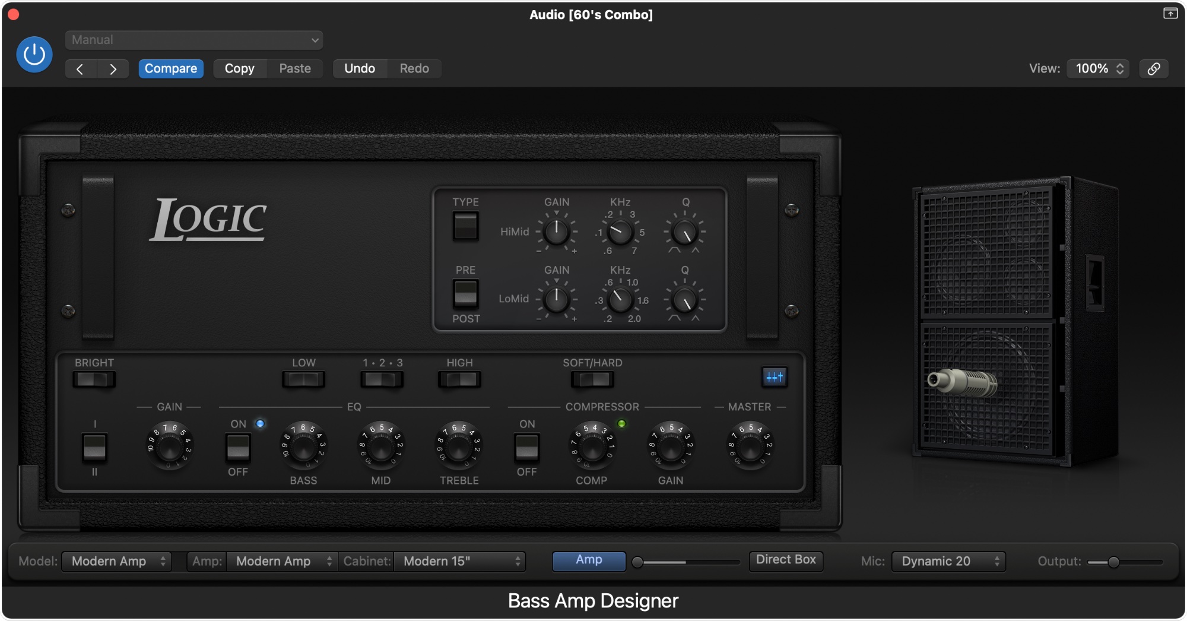The height and width of the screenshot is (621, 1187).
Task: Open the Manual preset dropdown
Action: click(x=194, y=40)
